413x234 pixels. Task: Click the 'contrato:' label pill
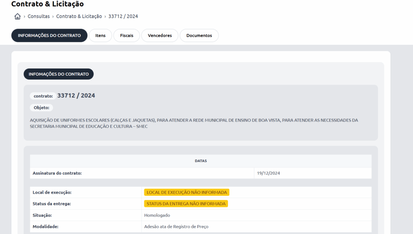[x=43, y=96]
